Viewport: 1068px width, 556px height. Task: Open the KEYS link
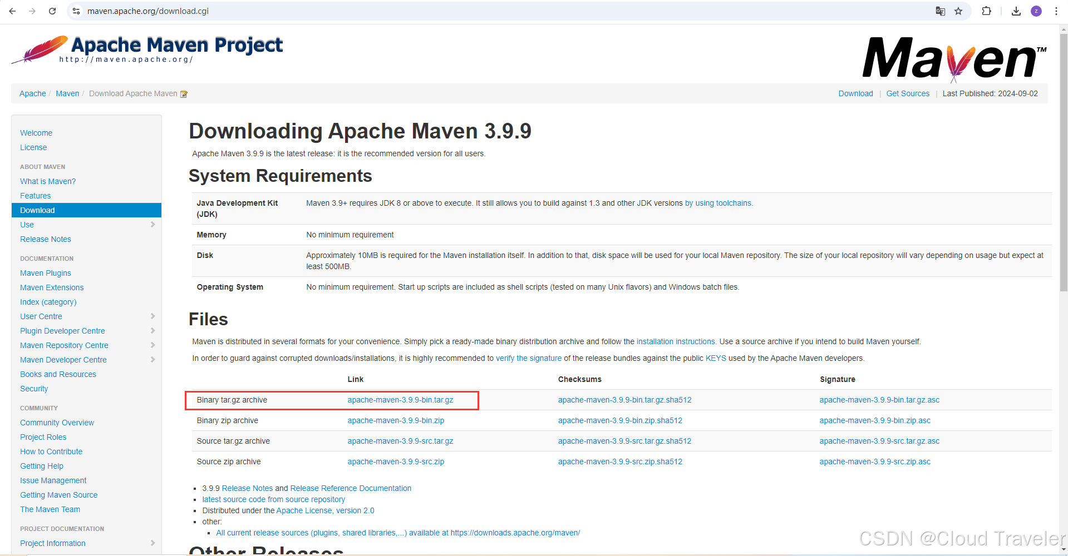pos(716,358)
